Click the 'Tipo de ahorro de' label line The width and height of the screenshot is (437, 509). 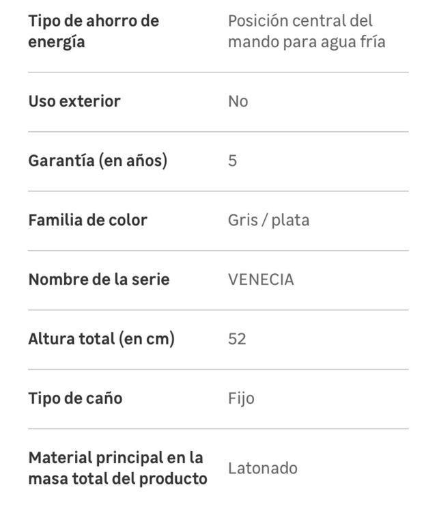click(x=94, y=20)
